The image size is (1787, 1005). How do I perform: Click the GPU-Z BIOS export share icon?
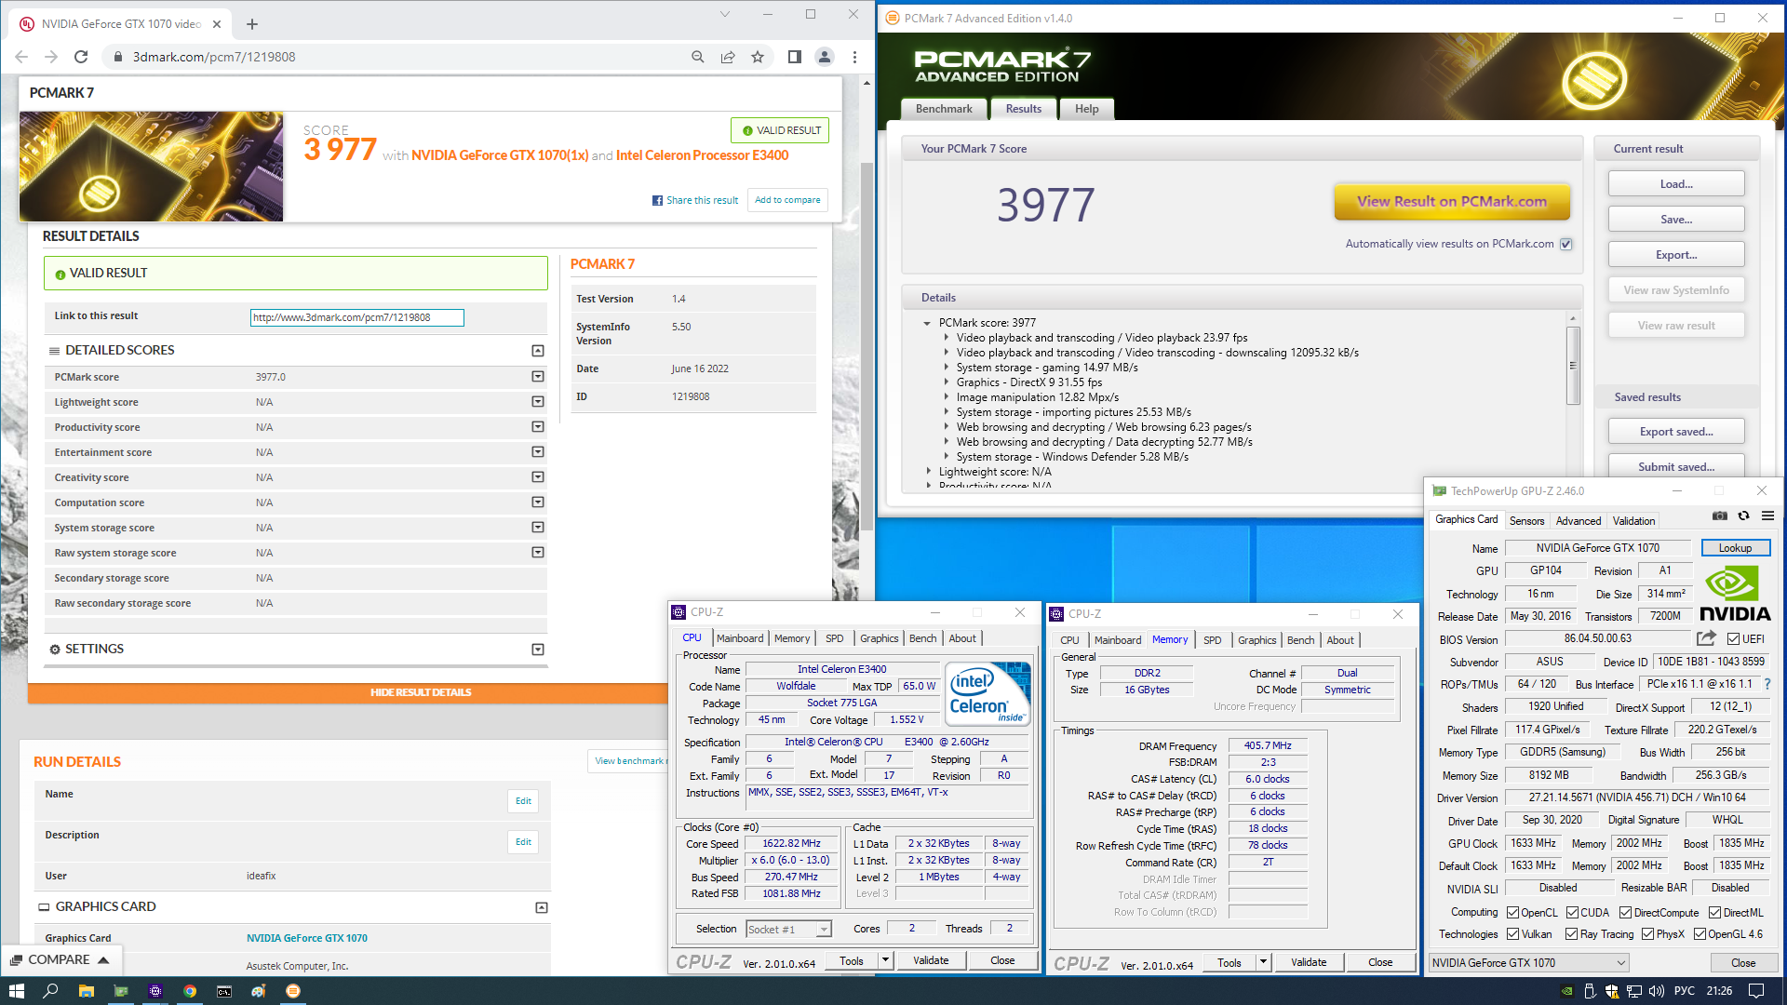point(1706,638)
